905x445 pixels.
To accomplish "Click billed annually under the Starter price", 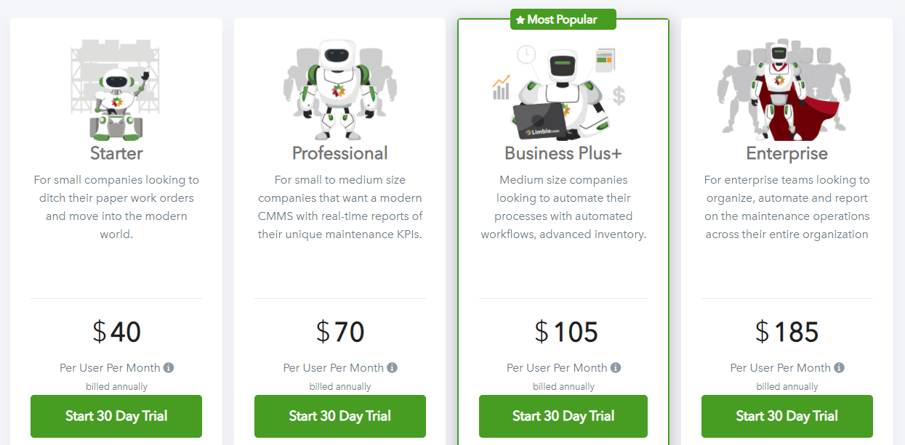I will click(x=116, y=386).
